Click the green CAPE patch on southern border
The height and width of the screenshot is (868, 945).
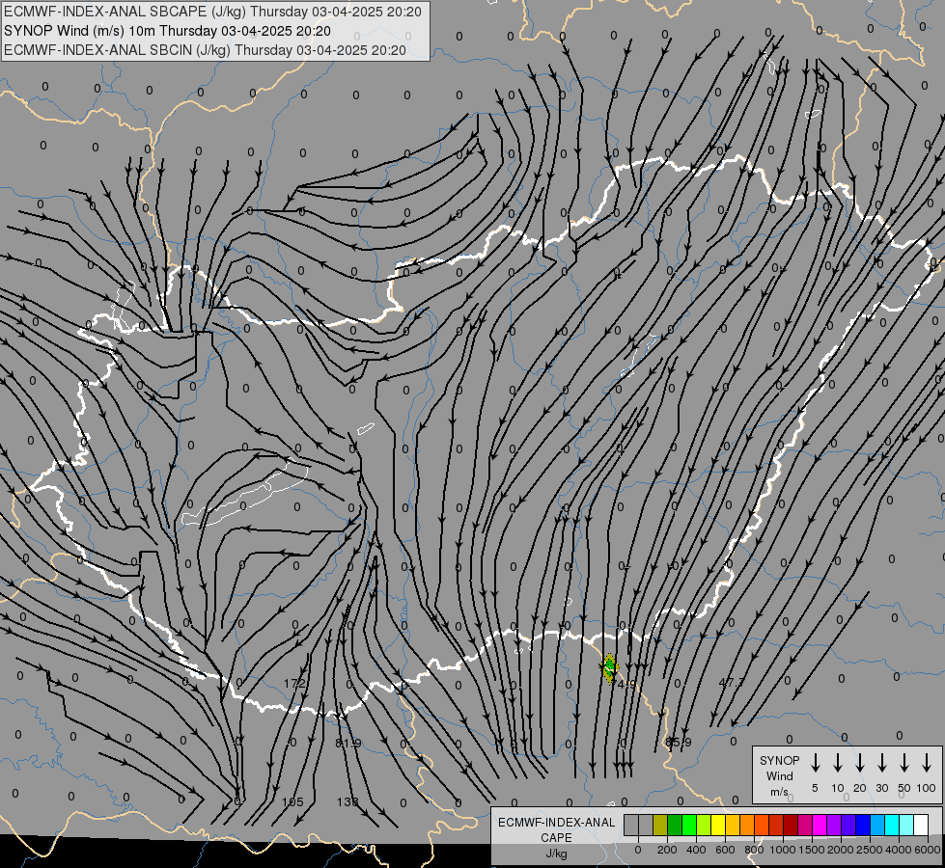[609, 668]
